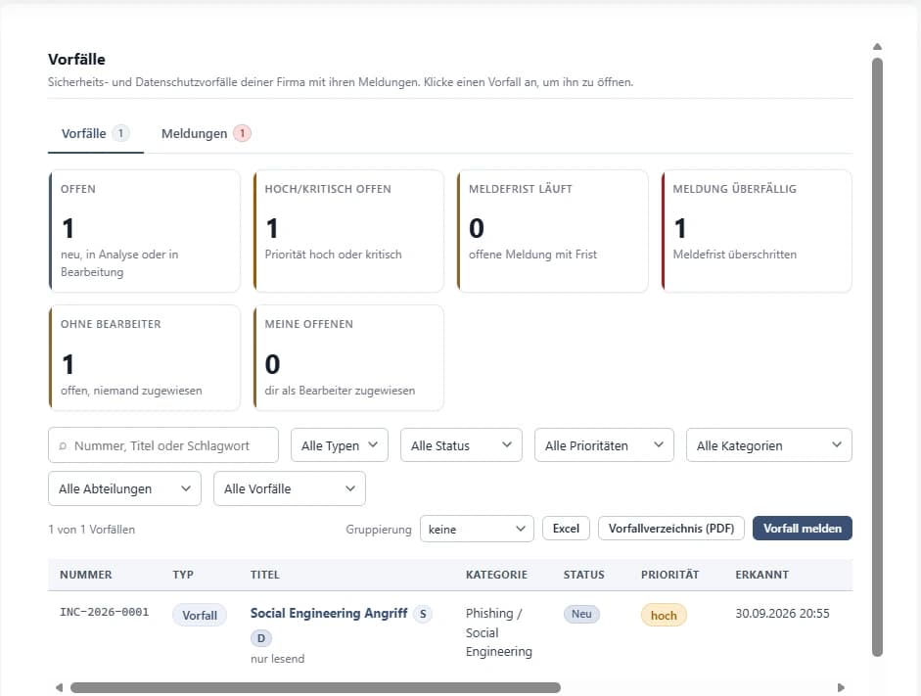Click the count badge on the Meldungen tab
Screen dimensions: 921x696
(242, 133)
